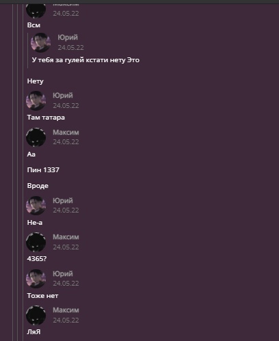279x341 pixels.
Task: Click the 24.05.22 date under Максим above 'ЛяЯ'
Action: point(66,320)
